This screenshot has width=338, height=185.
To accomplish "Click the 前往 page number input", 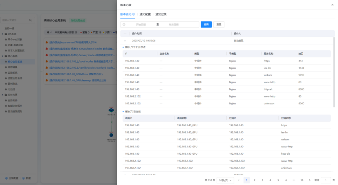I will [x=326, y=180].
